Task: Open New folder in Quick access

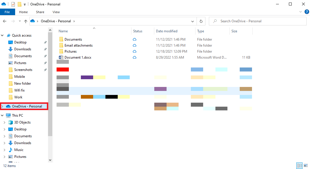Action: coord(23,83)
